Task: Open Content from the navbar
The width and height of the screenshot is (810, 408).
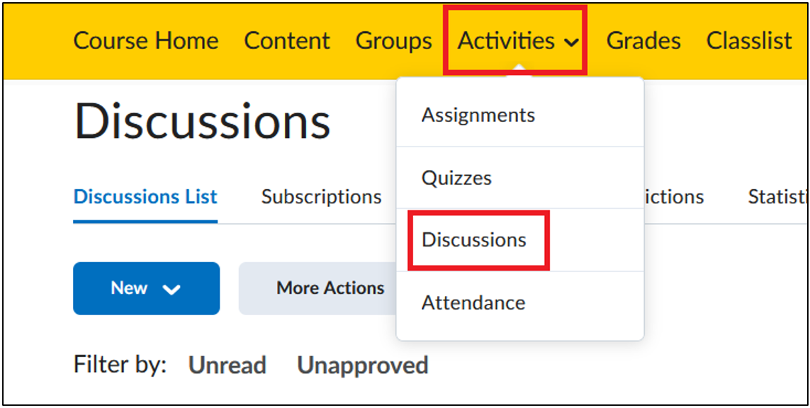Action: (287, 41)
